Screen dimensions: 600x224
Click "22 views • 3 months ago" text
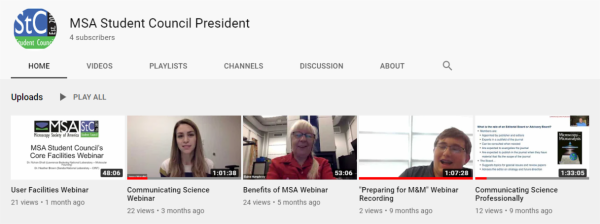pyautogui.click(x=166, y=210)
